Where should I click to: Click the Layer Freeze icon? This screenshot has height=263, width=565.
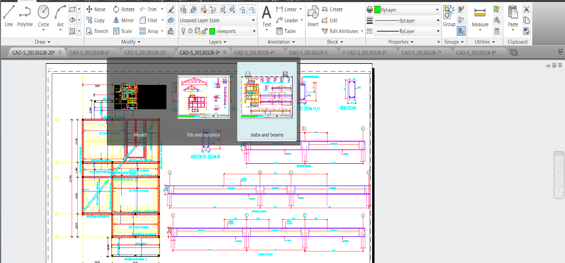tap(243, 9)
